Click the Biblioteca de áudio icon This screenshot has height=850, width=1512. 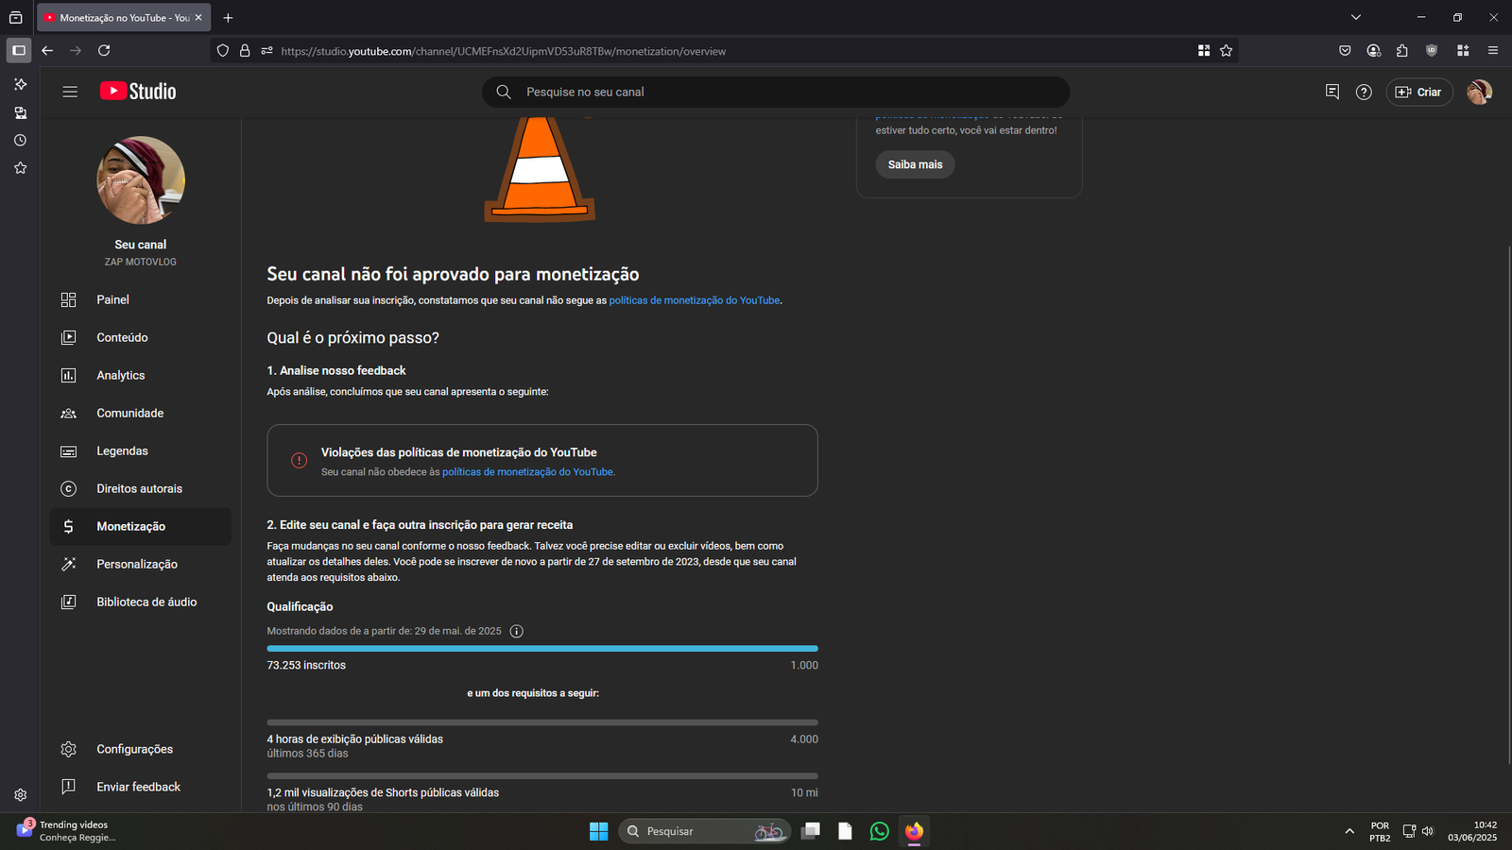[69, 602]
